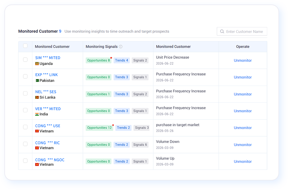Open customer EXP *** LINK
Screen dimensions: 289x191
[x=46, y=75]
